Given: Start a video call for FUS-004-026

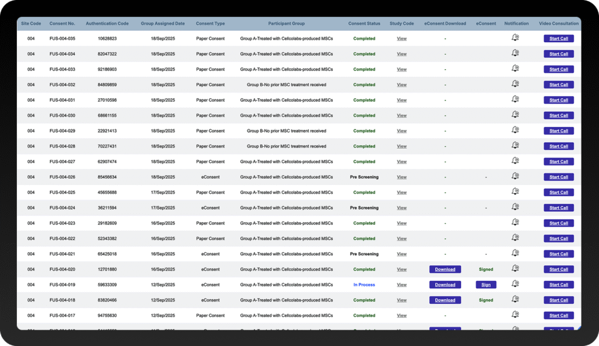Looking at the screenshot, I should [x=558, y=177].
